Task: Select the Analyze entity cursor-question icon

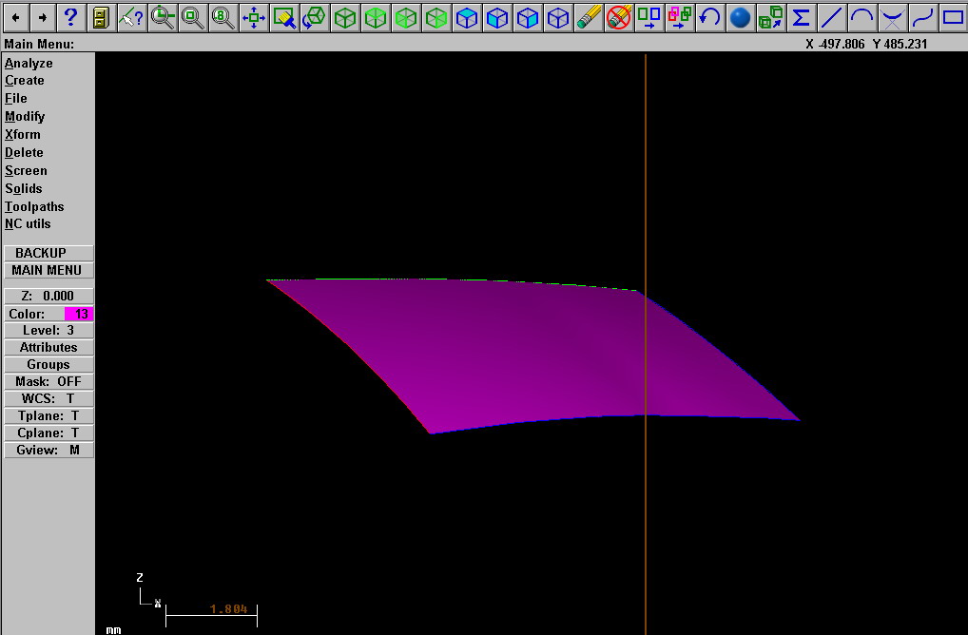Action: click(131, 18)
